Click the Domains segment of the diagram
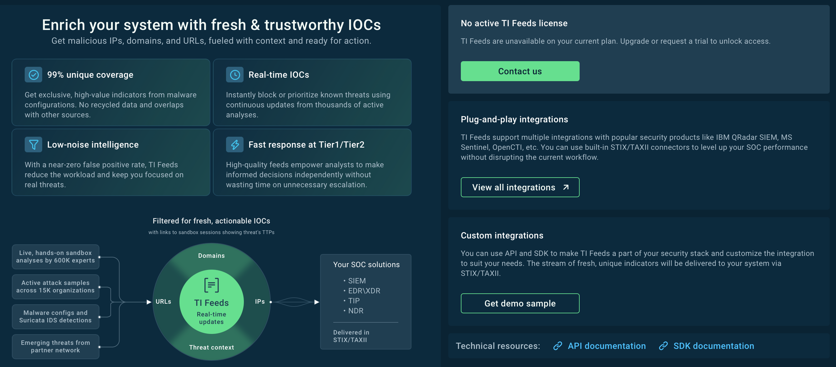This screenshot has height=367, width=836. click(211, 256)
